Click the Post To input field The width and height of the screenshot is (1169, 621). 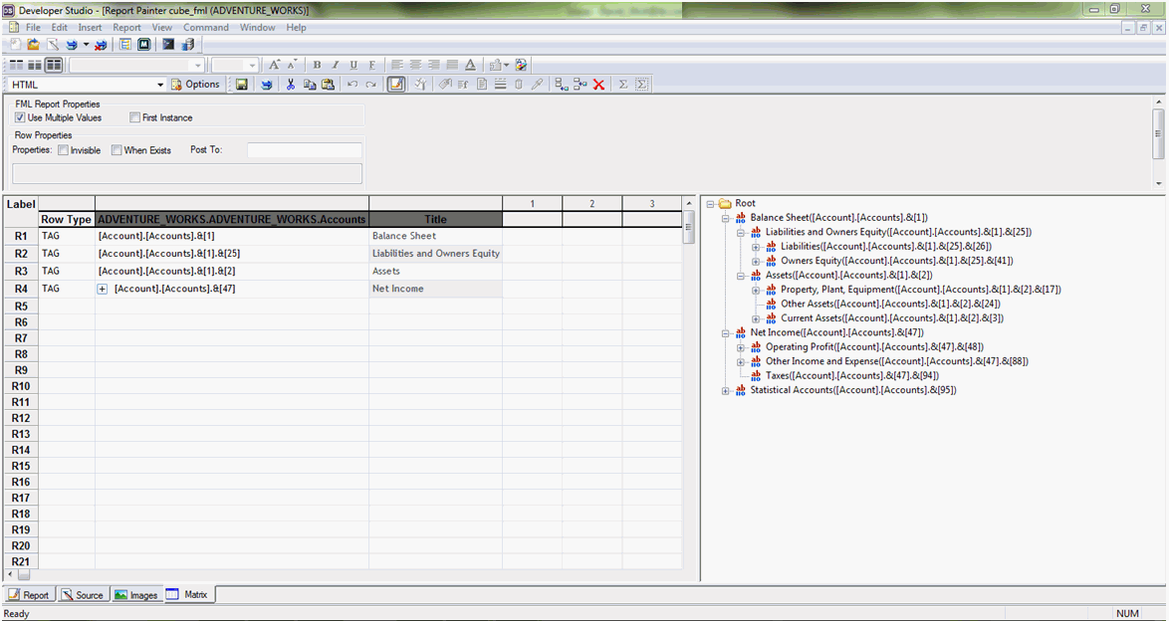click(x=304, y=150)
